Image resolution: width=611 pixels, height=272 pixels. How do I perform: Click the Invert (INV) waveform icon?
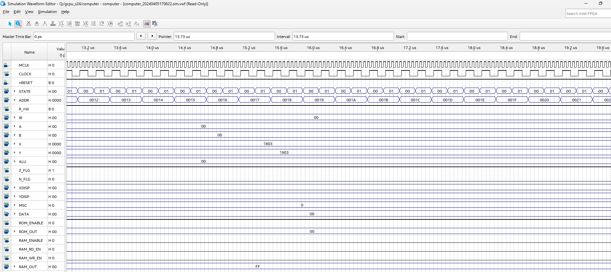coord(77,24)
